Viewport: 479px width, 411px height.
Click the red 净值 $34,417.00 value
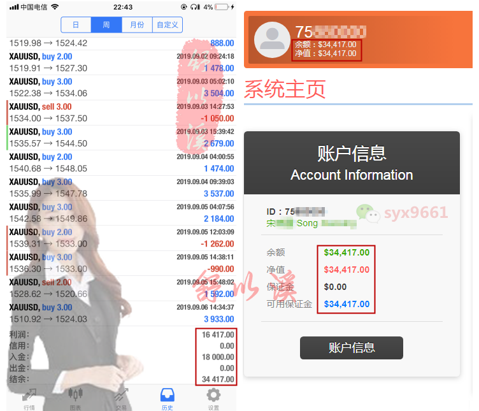click(x=347, y=270)
